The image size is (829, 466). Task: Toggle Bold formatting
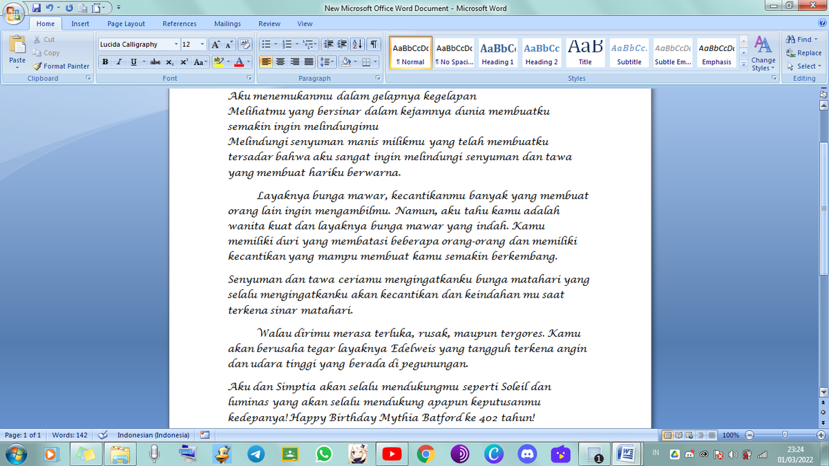pyautogui.click(x=105, y=61)
